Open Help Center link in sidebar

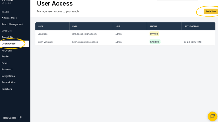click(x=9, y=118)
